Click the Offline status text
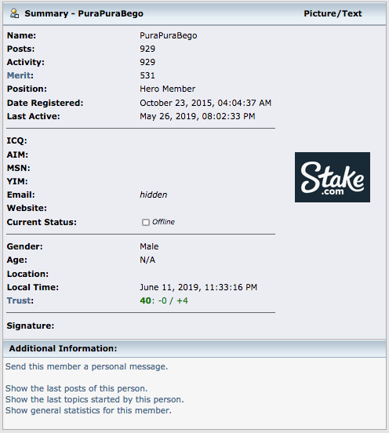The image size is (389, 433). pos(163,222)
